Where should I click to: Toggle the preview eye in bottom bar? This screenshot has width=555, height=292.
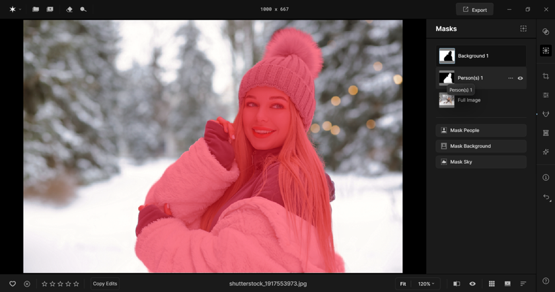[472, 283]
